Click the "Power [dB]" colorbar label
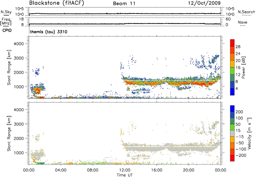The height and width of the screenshot is (177, 255). [243, 67]
